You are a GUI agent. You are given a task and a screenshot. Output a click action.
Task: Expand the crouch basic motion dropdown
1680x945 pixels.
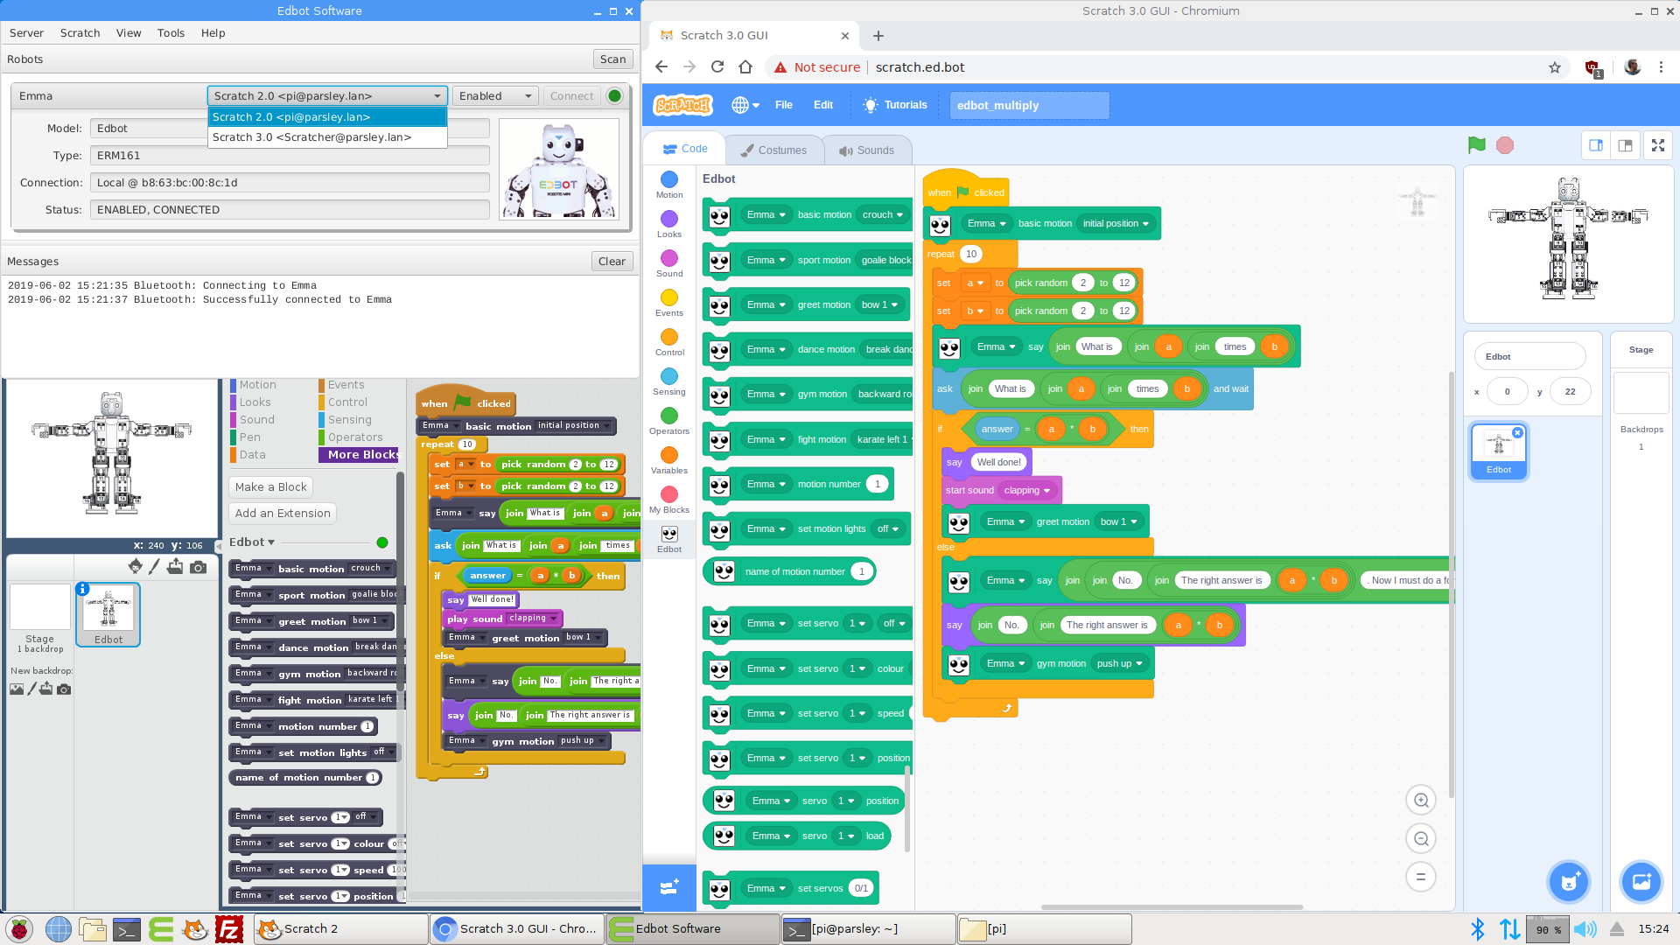click(x=883, y=215)
